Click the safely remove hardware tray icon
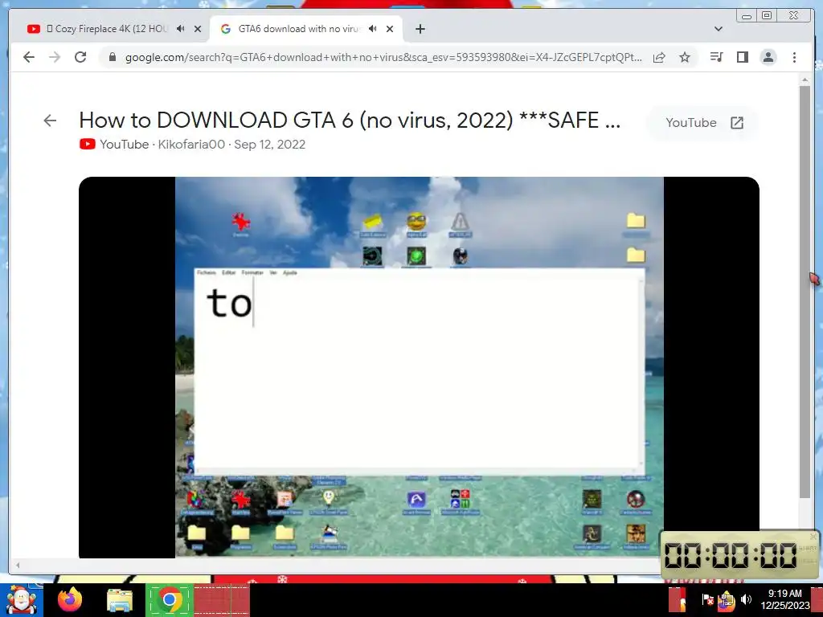The height and width of the screenshot is (617, 823). click(x=727, y=600)
